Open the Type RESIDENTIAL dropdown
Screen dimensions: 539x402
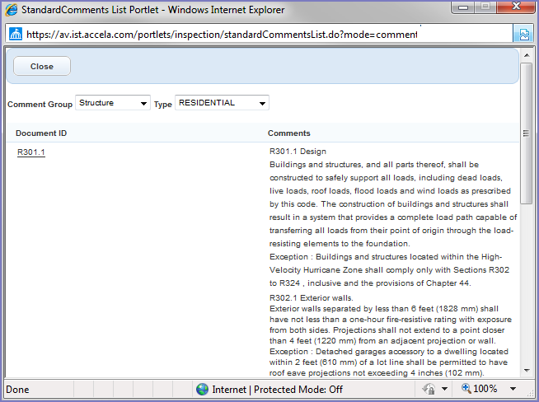tap(222, 104)
